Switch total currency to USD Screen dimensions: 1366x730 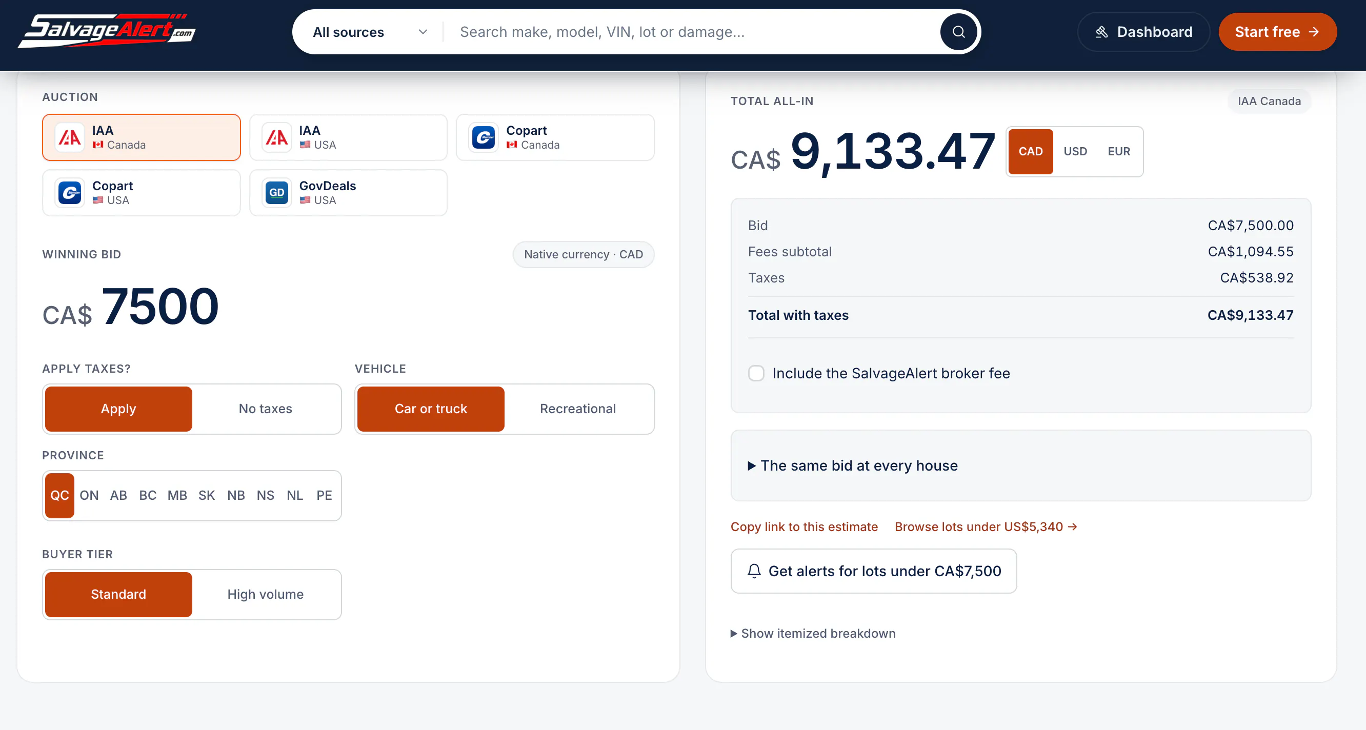(x=1075, y=152)
